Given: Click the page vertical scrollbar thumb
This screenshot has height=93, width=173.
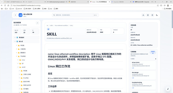Looking at the screenshot, I should click(172, 19).
